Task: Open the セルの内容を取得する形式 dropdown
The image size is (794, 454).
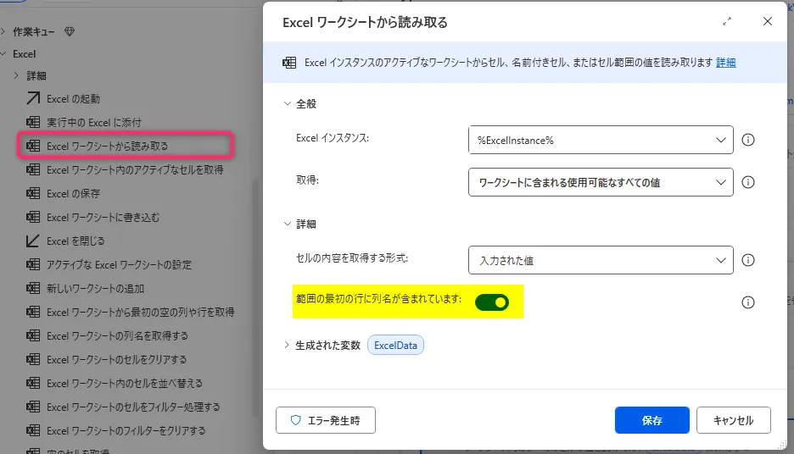Action: click(x=600, y=260)
